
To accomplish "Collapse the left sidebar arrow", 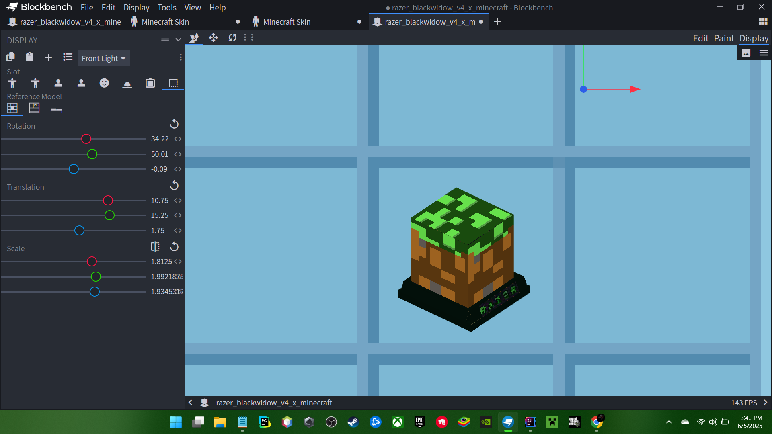I will (x=191, y=403).
